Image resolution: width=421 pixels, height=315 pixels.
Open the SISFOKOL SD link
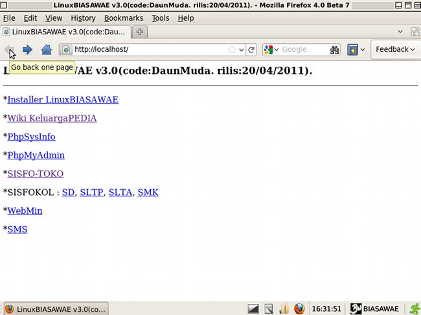click(x=68, y=192)
